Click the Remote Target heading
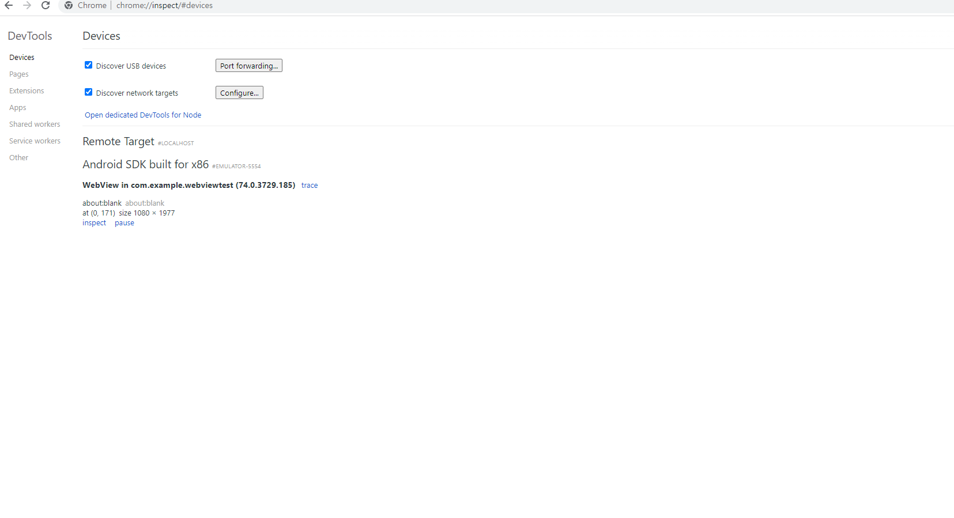The image size is (954, 518). coord(118,142)
